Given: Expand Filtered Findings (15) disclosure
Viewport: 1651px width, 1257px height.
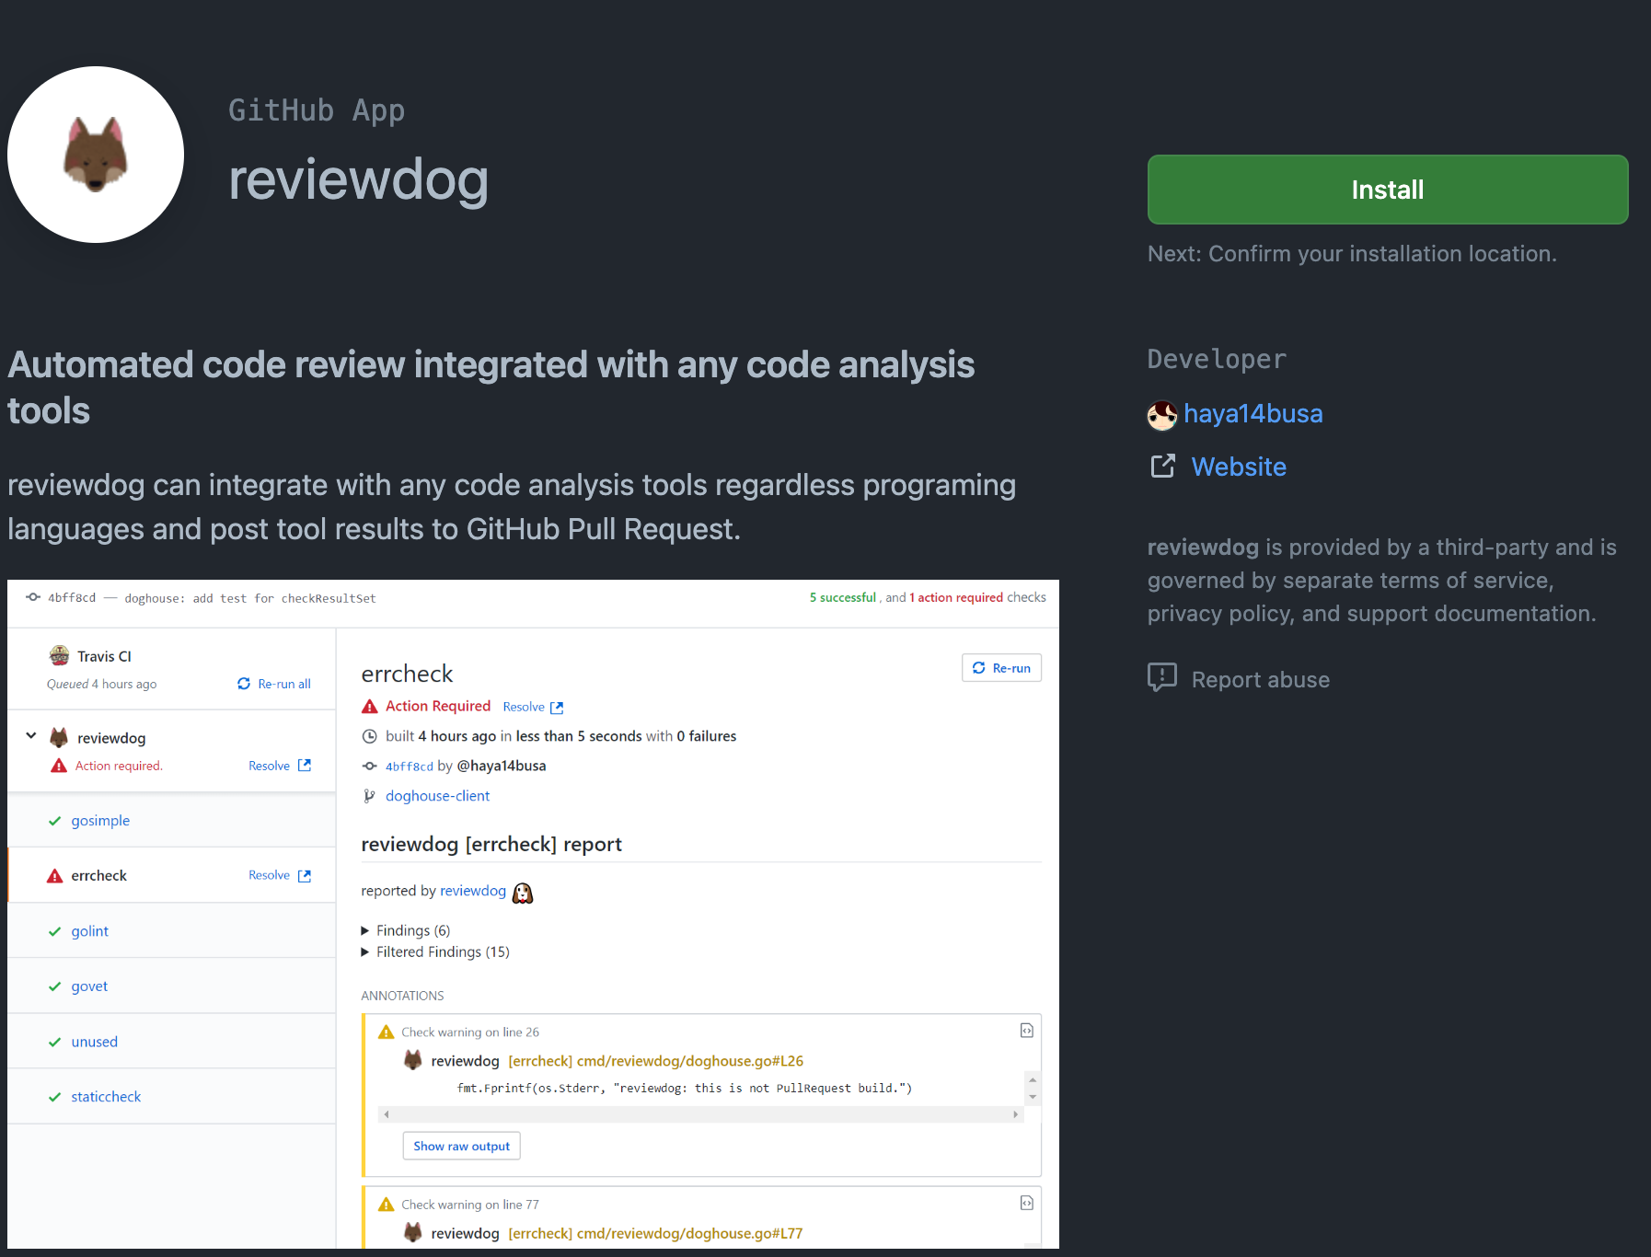Looking at the screenshot, I should (434, 951).
